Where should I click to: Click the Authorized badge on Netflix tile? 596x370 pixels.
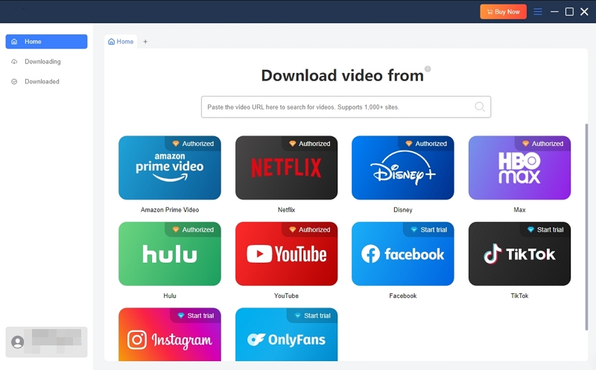coord(310,144)
